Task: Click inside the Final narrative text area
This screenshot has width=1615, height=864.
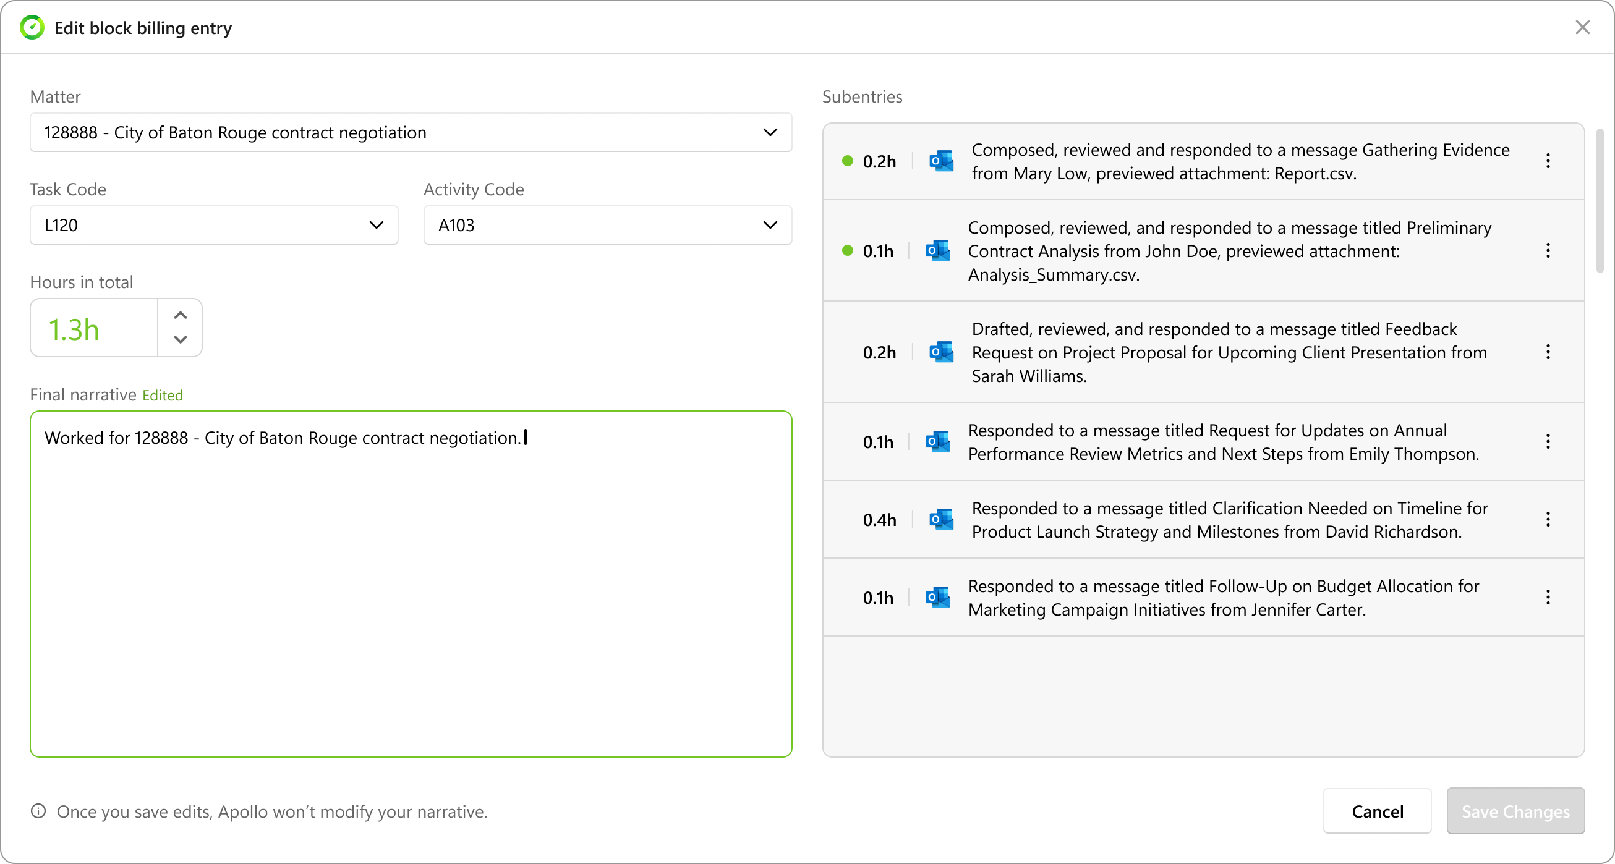Action: (x=411, y=584)
